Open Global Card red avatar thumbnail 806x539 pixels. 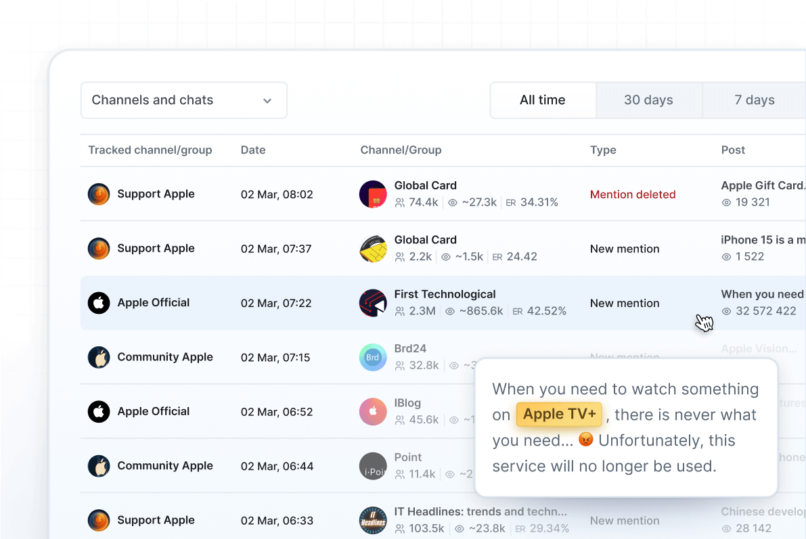coord(373,194)
